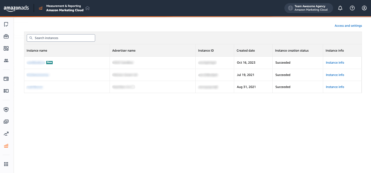This screenshot has width=371, height=173.
Task: Click the green New badge
Action: click(49, 63)
